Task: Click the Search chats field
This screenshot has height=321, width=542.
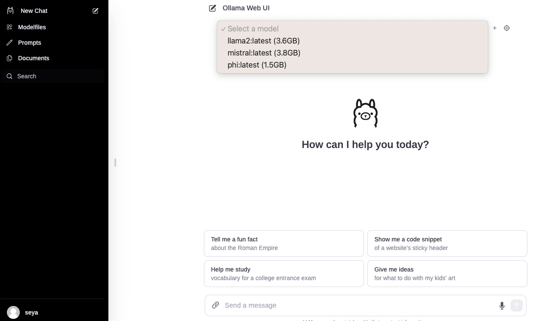Action: [52, 76]
